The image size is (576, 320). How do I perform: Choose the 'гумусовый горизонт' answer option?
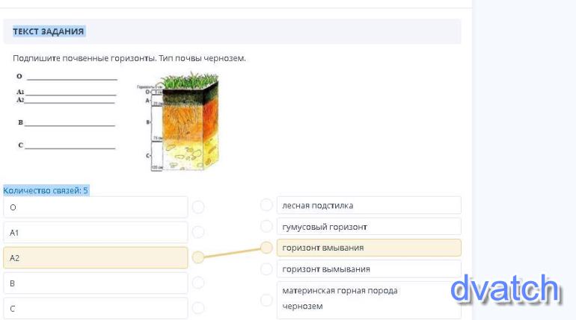pos(369,226)
